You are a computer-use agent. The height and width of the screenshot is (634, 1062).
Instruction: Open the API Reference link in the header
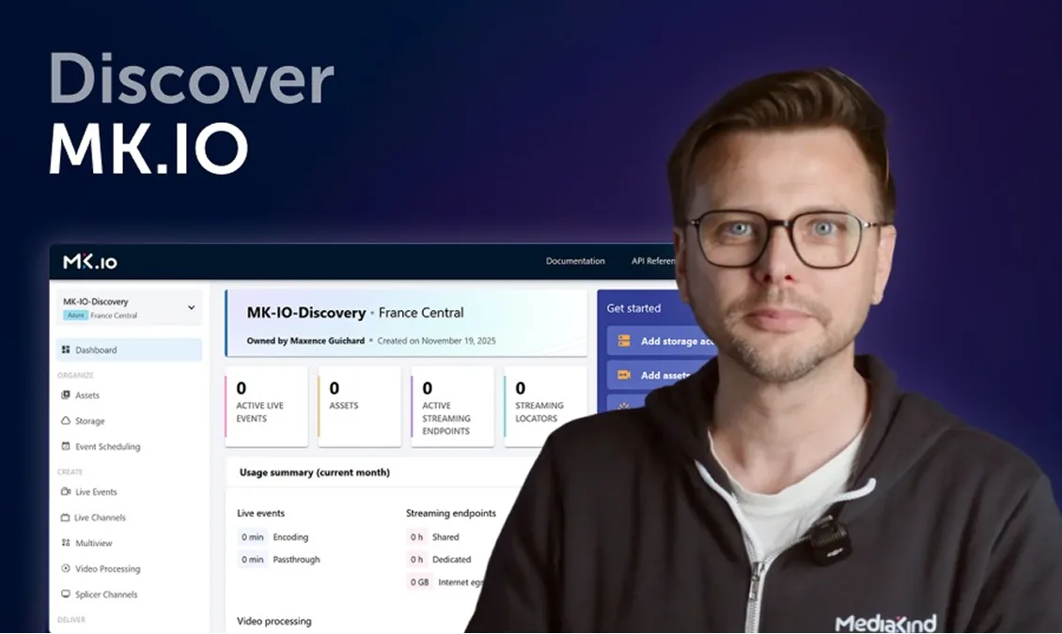(654, 261)
